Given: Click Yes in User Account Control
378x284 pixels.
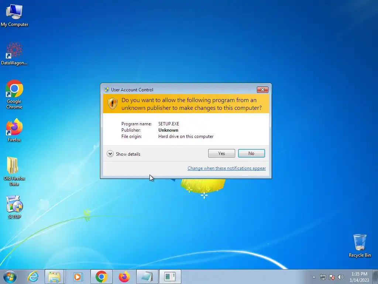Looking at the screenshot, I should pos(221,153).
